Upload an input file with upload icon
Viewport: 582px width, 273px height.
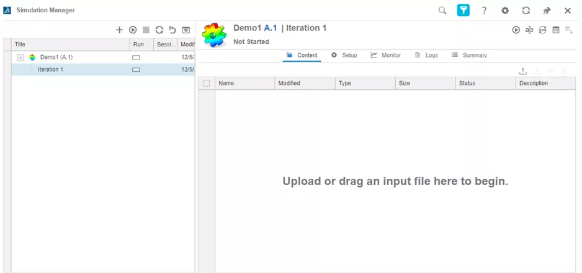pyautogui.click(x=522, y=71)
